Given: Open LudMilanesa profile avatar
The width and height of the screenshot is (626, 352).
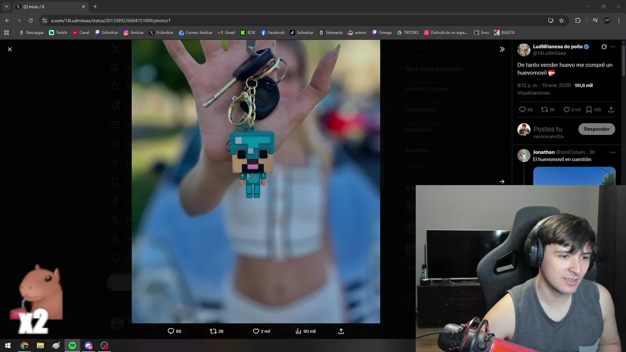Looking at the screenshot, I should (524, 49).
